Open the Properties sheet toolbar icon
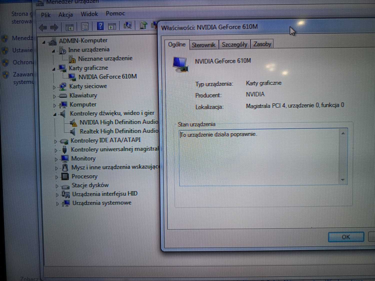Image resolution: width=375 pixels, height=281 pixels. (x=84, y=26)
